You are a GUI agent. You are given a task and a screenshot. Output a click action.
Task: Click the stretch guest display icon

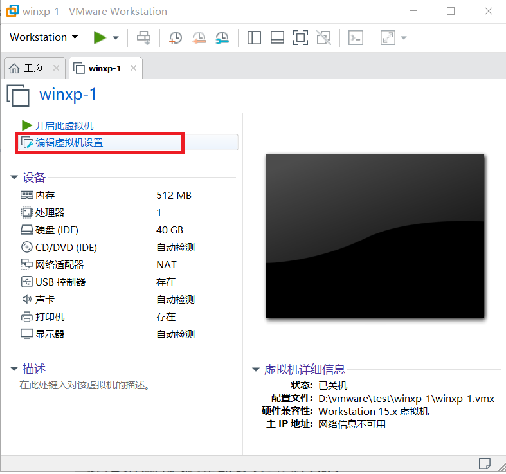pos(388,37)
